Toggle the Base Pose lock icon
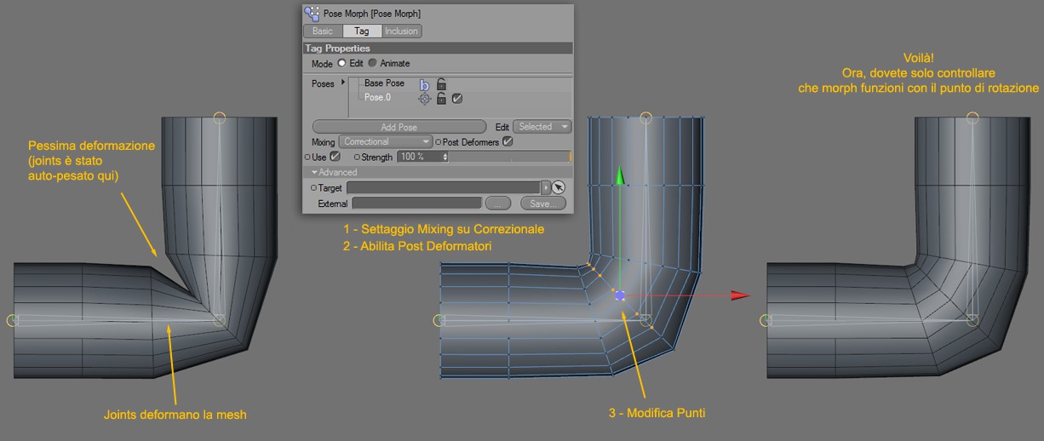 (441, 83)
